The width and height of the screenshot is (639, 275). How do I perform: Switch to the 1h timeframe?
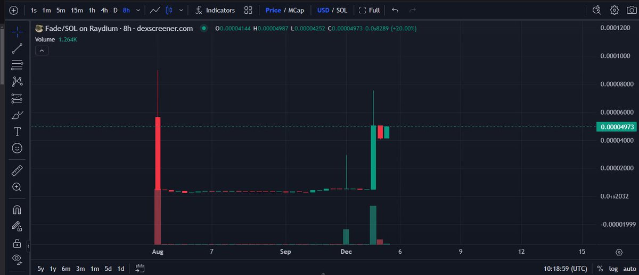click(x=92, y=10)
